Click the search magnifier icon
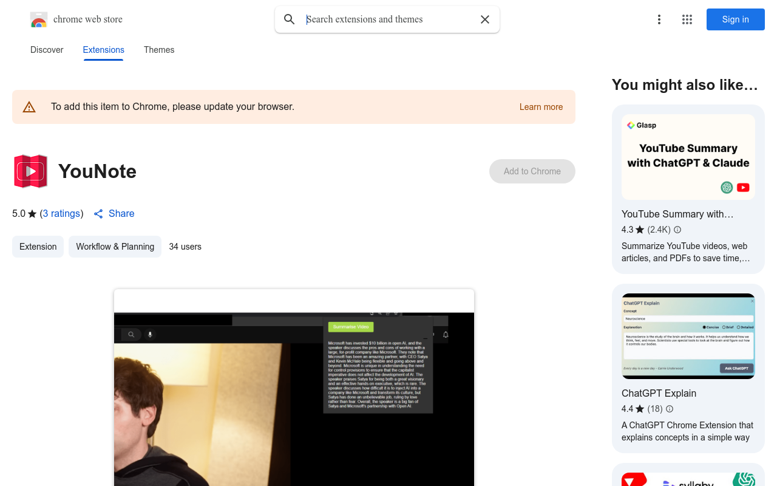 click(x=290, y=19)
